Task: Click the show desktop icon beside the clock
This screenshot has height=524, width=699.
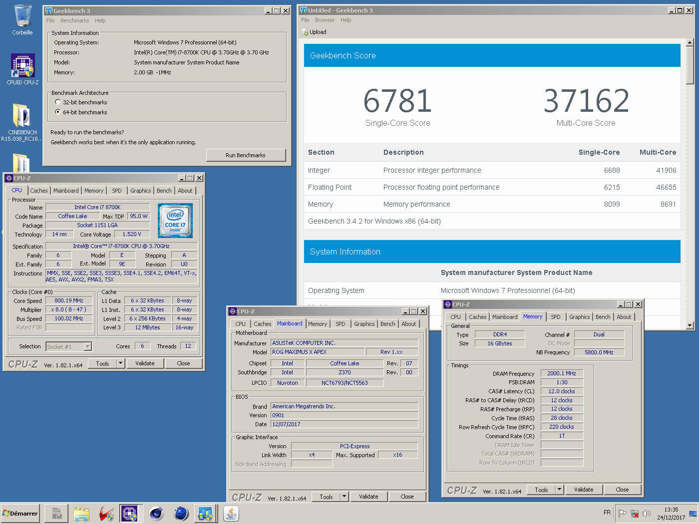Action: 693,514
